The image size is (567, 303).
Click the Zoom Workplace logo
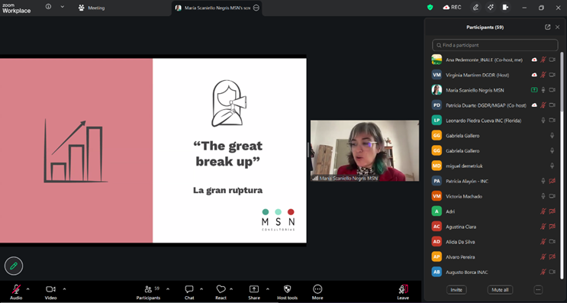coord(16,8)
